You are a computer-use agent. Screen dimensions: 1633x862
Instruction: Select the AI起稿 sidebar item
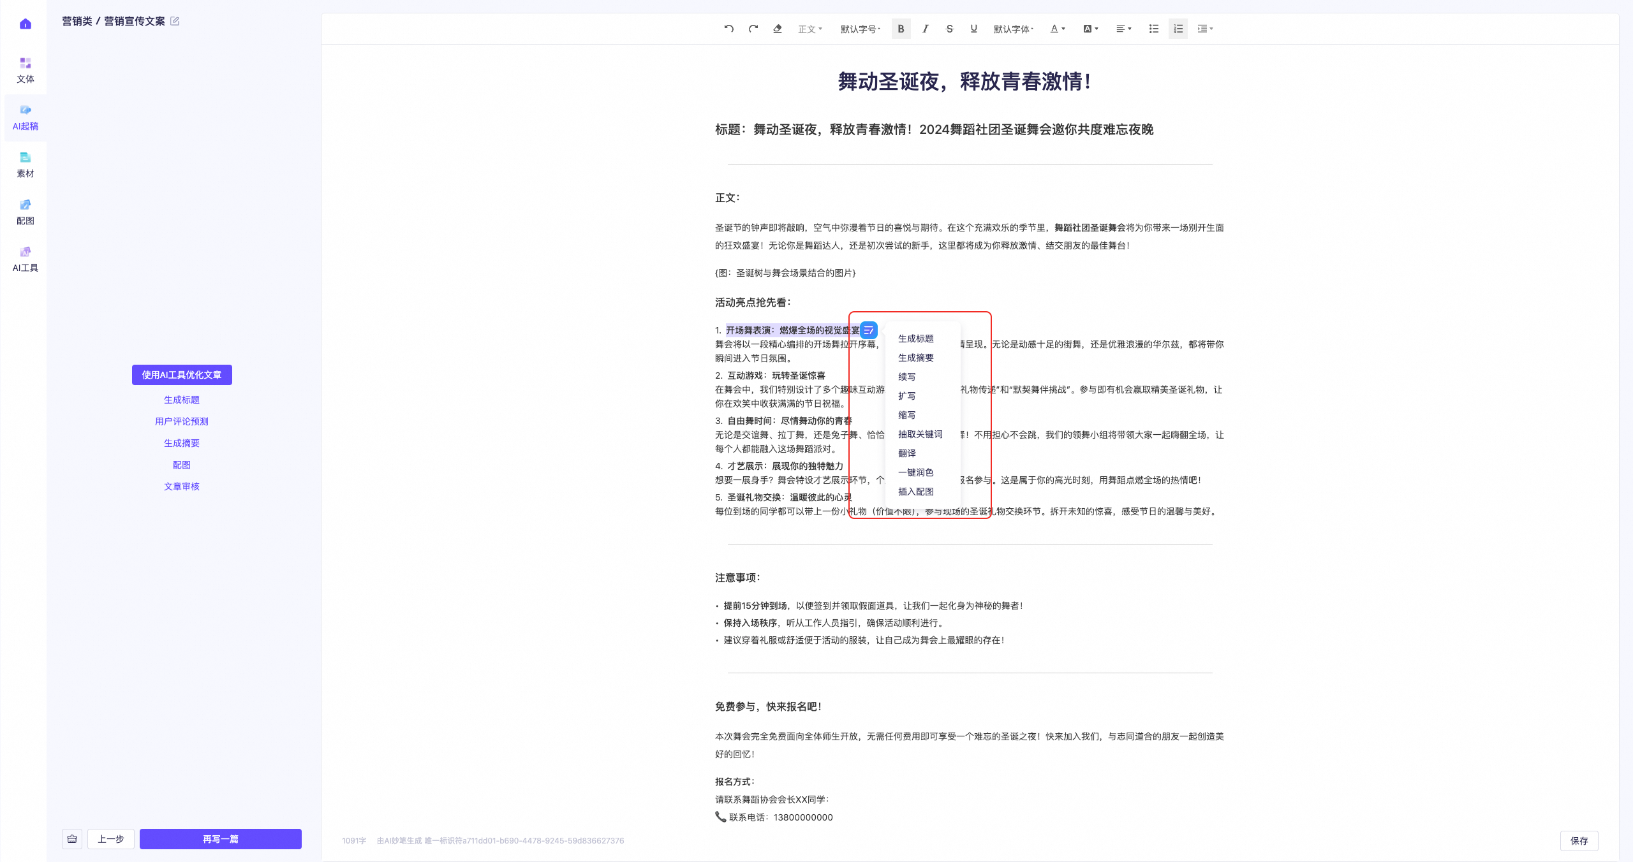26,118
